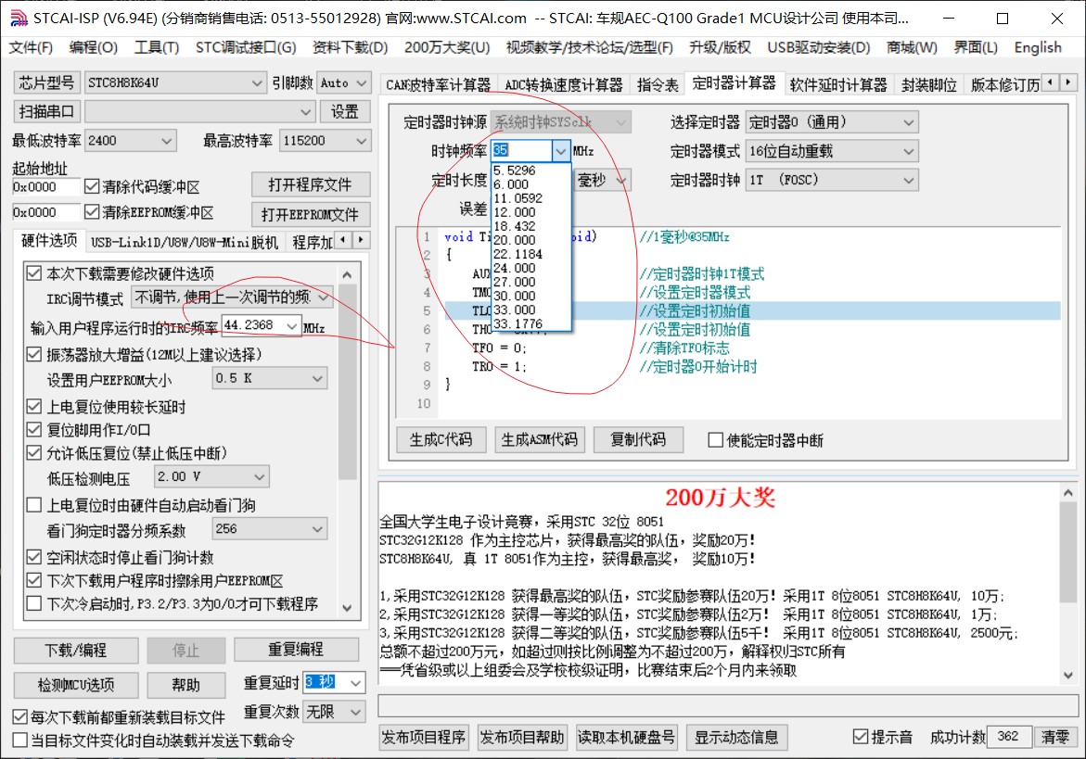Screen dimensions: 1086x759
Task: Enable 当目标文件变化时自动装载并发送下载命令
Action: 20,740
